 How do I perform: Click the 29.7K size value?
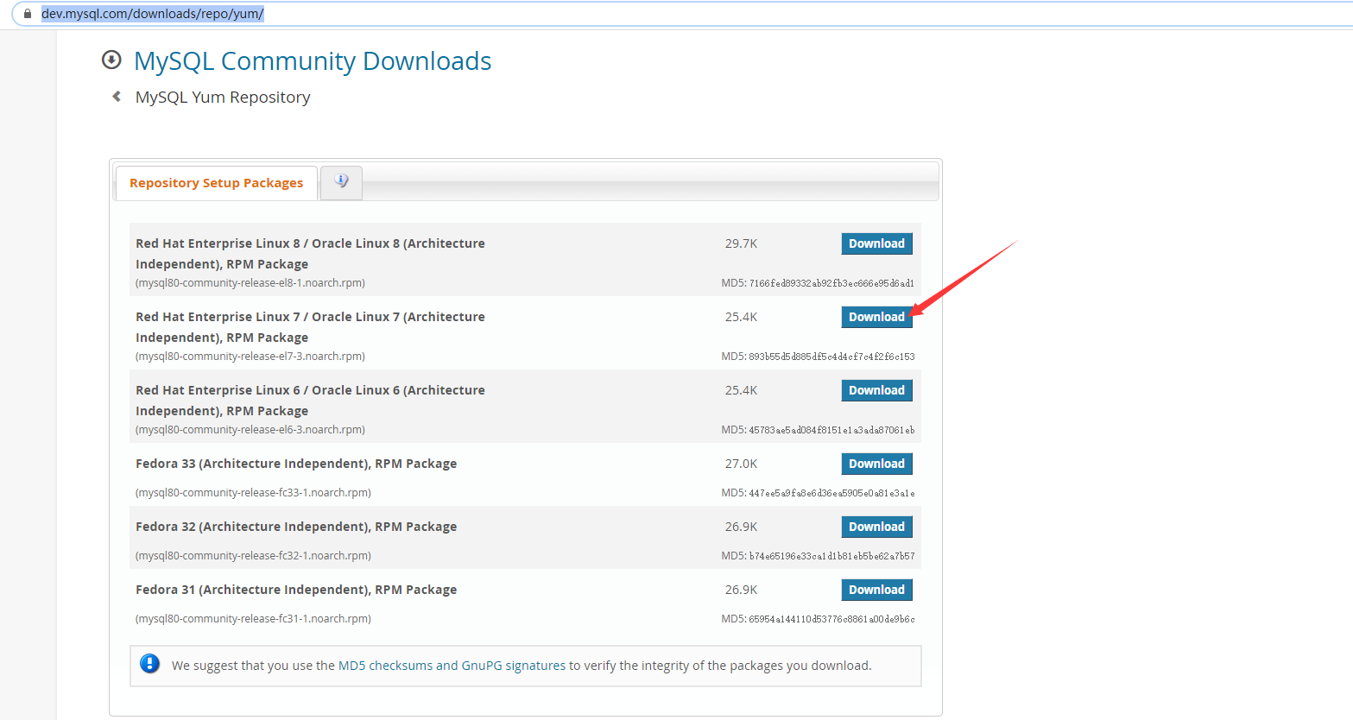click(741, 243)
